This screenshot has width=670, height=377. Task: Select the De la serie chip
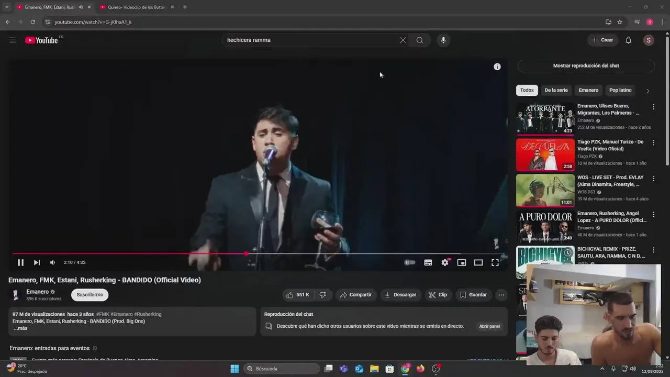[556, 90]
